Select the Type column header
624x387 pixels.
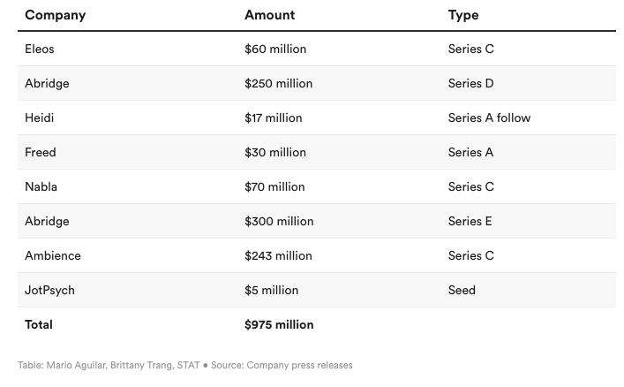click(x=463, y=15)
